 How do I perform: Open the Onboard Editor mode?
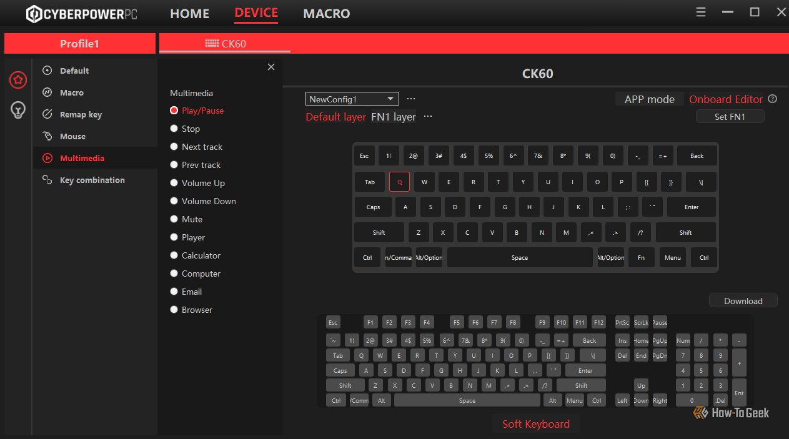[x=726, y=99]
